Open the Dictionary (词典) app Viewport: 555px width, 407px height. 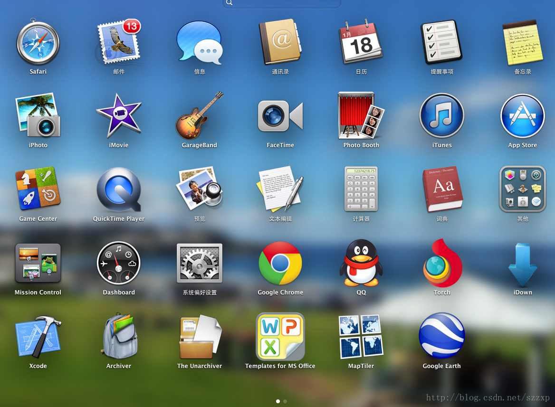point(442,189)
